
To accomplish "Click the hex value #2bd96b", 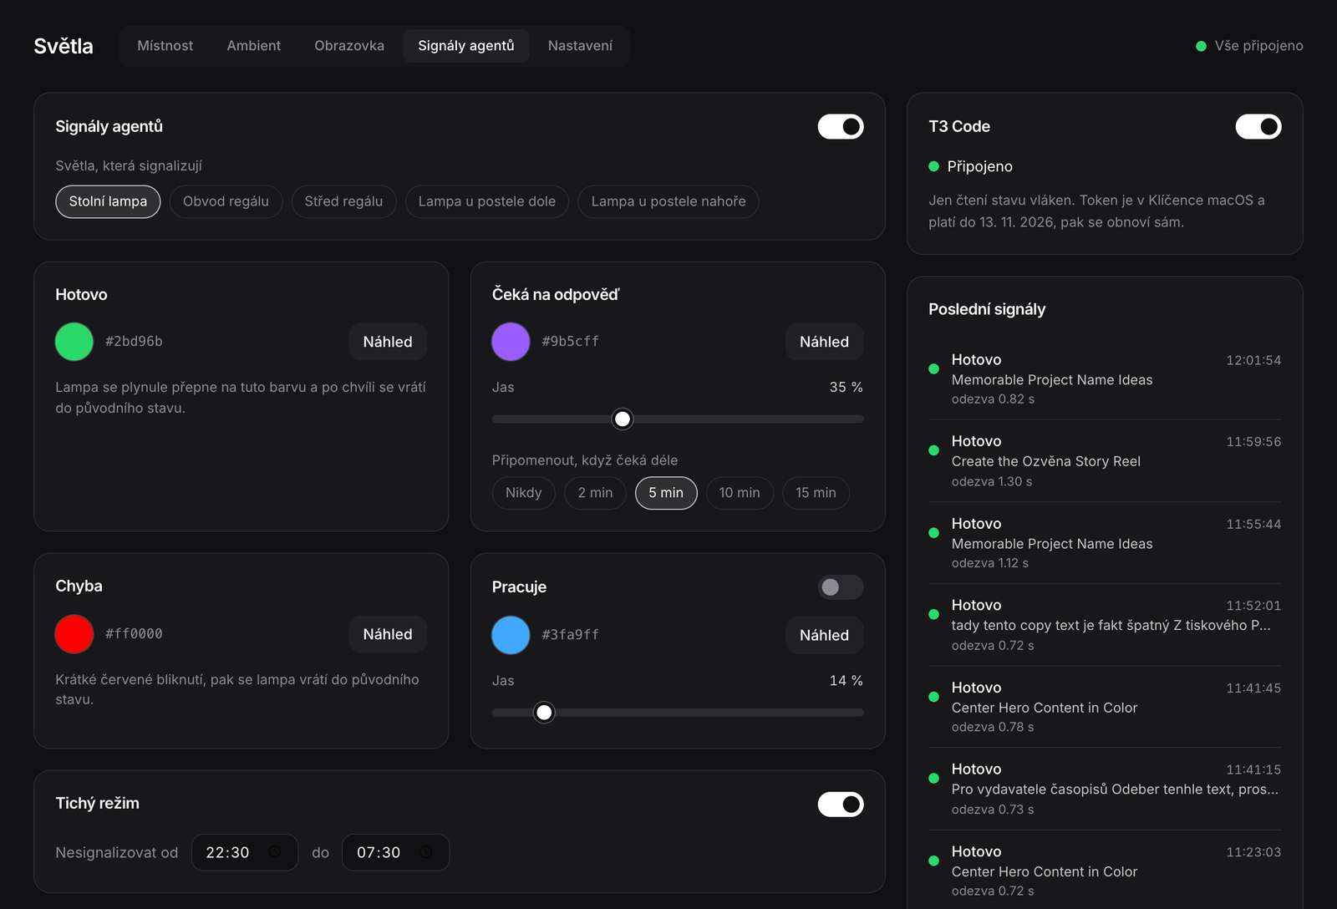I will (x=134, y=342).
